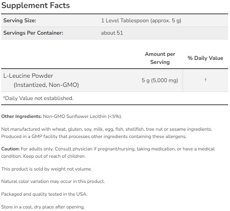Click the Natural color variation notice
This screenshot has height=211, width=230.
click(53, 181)
